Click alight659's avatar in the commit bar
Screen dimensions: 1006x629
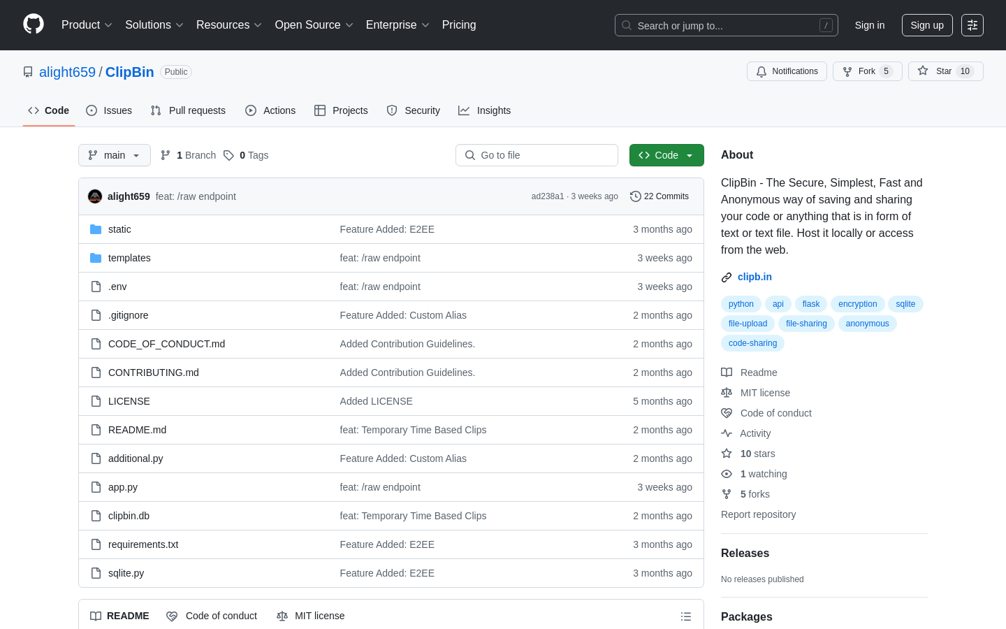(x=95, y=196)
